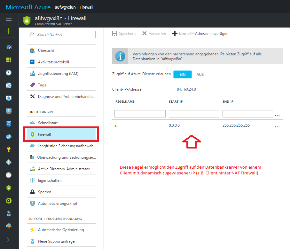Open the Eigenschaften menu item

point(61,180)
